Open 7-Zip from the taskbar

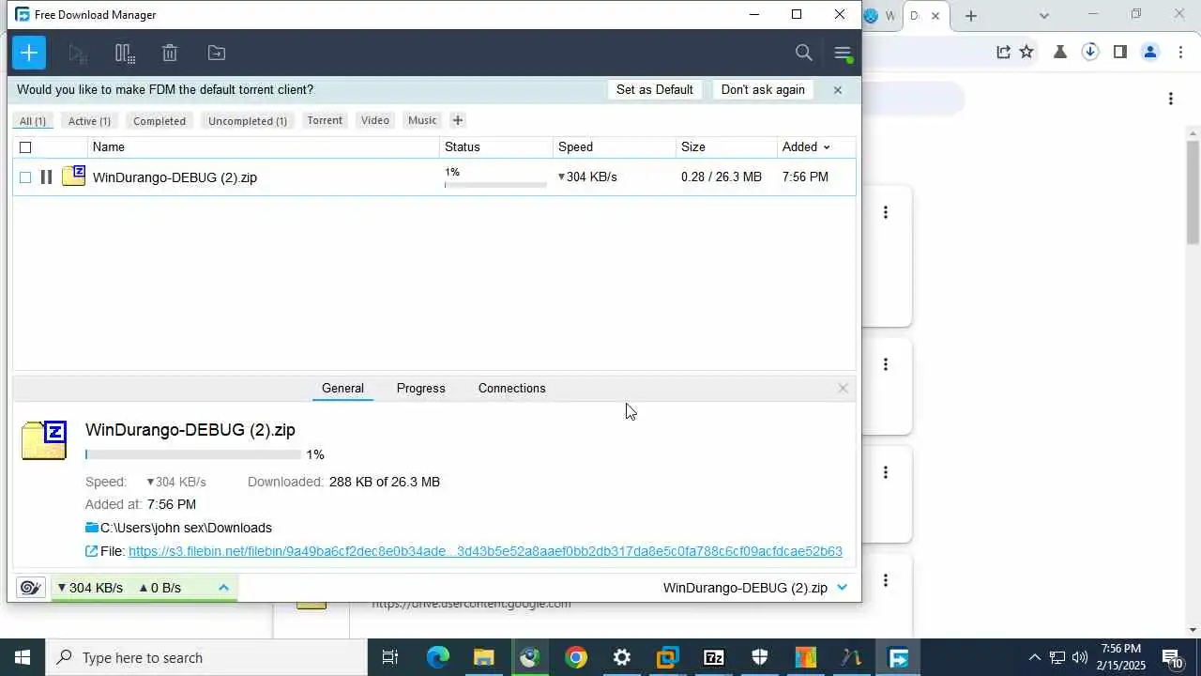point(714,657)
